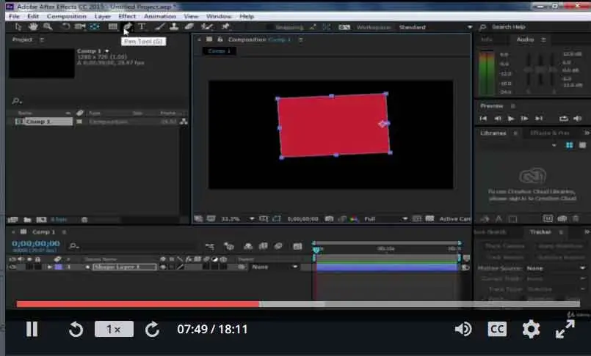Screen dimensions: 591x356
Task: Open the Layer menu
Action: click(103, 16)
